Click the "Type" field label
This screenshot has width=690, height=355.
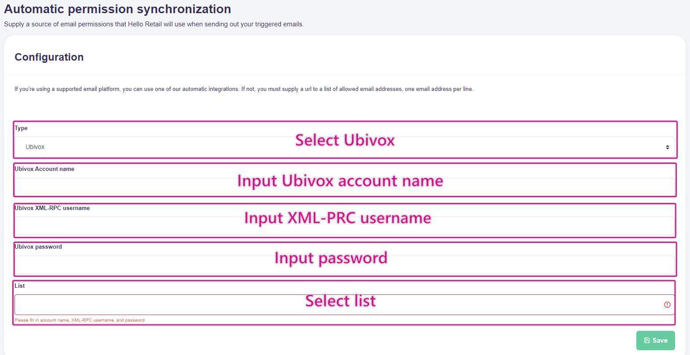21,128
